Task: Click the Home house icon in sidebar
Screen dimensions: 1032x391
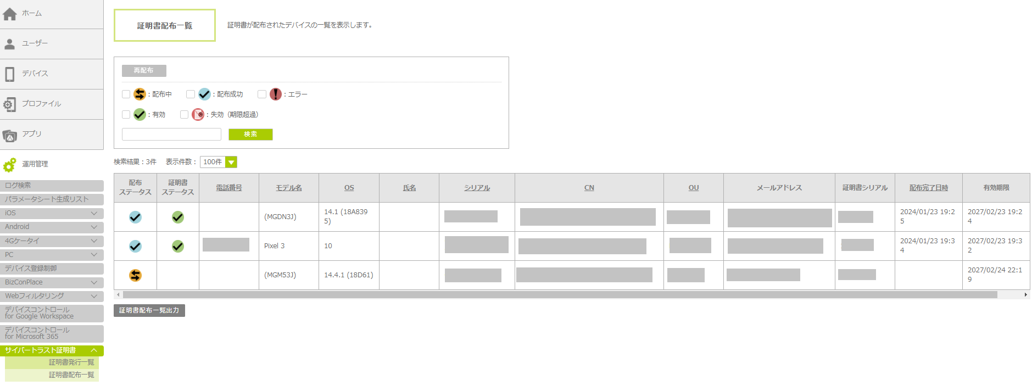Action: point(10,14)
